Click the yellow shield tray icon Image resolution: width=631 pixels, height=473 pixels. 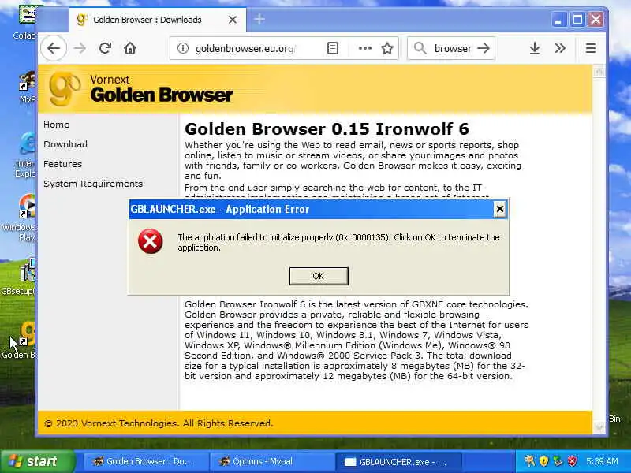544,461
